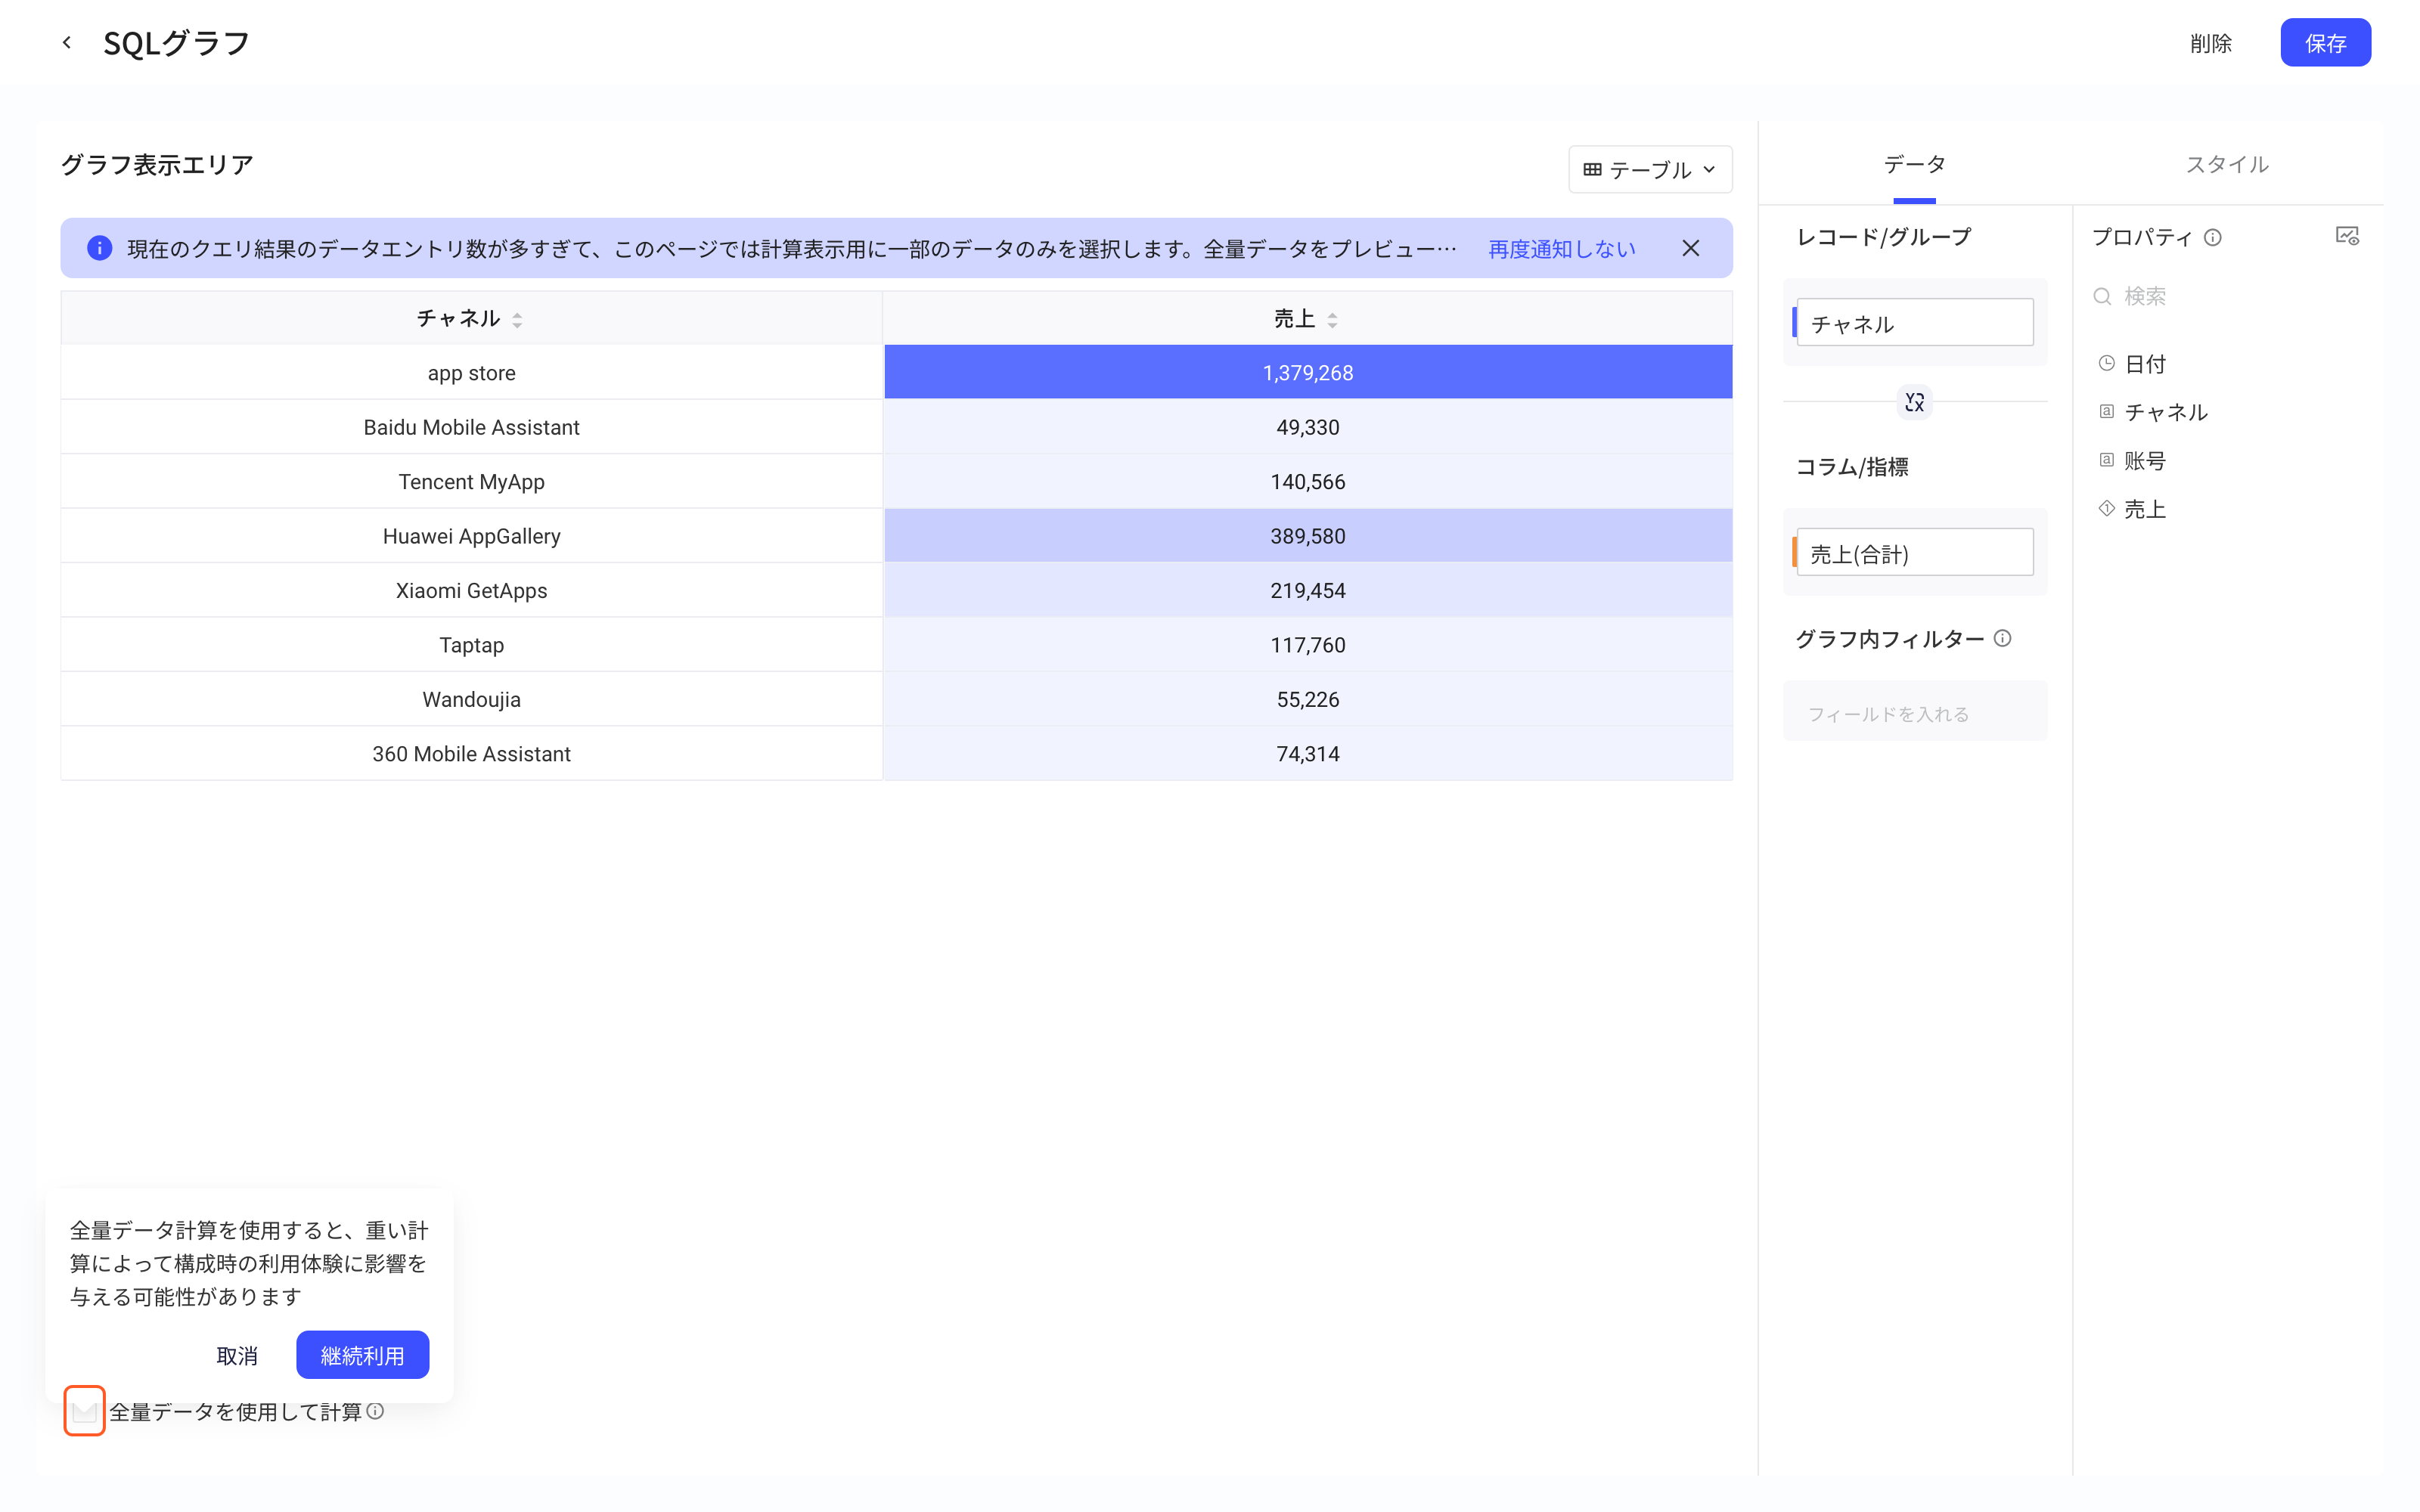The width and height of the screenshot is (2420, 1512).
Task: Click the Tencent MyApp cell
Action: (472, 482)
